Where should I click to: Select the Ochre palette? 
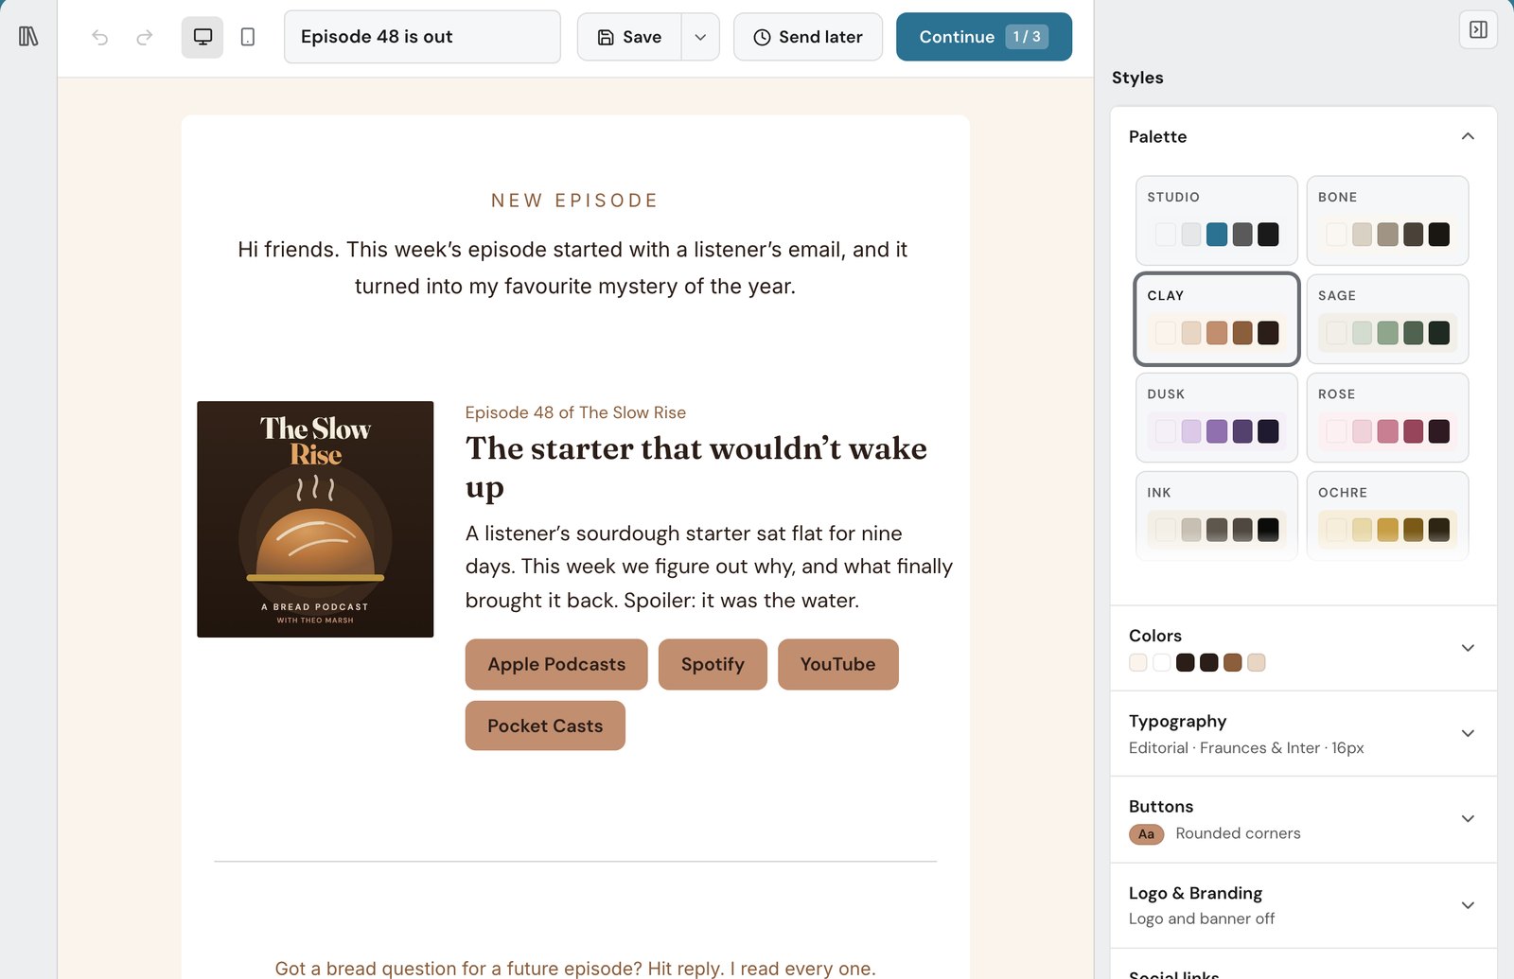[1387, 516]
